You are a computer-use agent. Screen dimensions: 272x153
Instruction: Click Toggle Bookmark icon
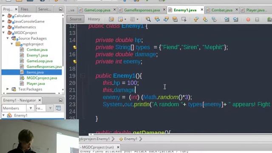pos(214,19)
